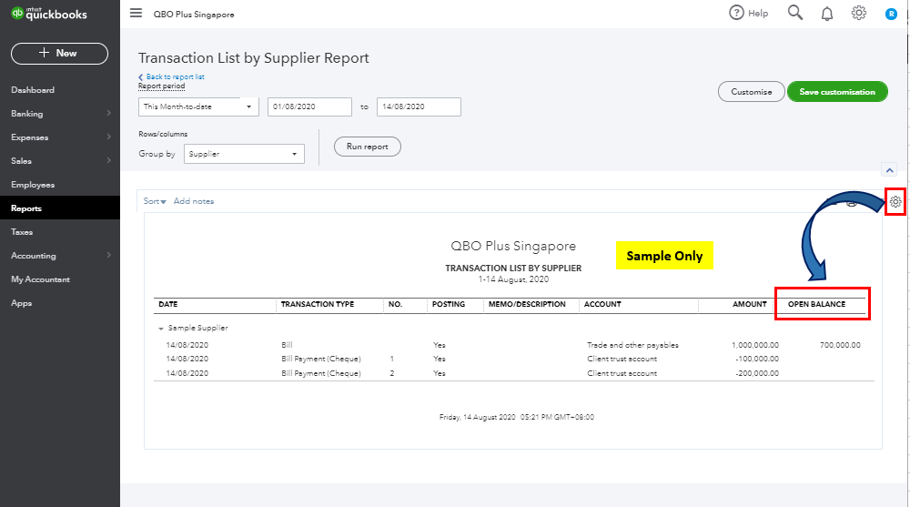Viewport: 910px width, 507px height.
Task: Collapse report header with up chevron
Action: [x=889, y=170]
